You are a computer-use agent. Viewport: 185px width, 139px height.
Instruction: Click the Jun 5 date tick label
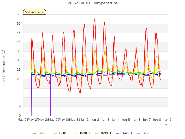(x=126, y=120)
